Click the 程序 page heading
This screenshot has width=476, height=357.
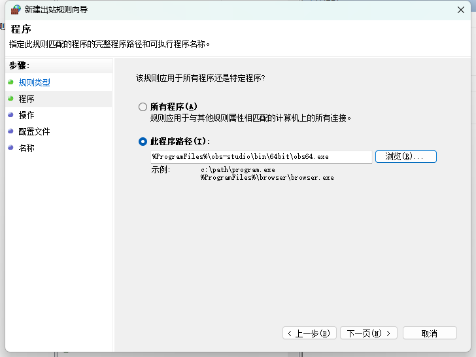tap(21, 29)
